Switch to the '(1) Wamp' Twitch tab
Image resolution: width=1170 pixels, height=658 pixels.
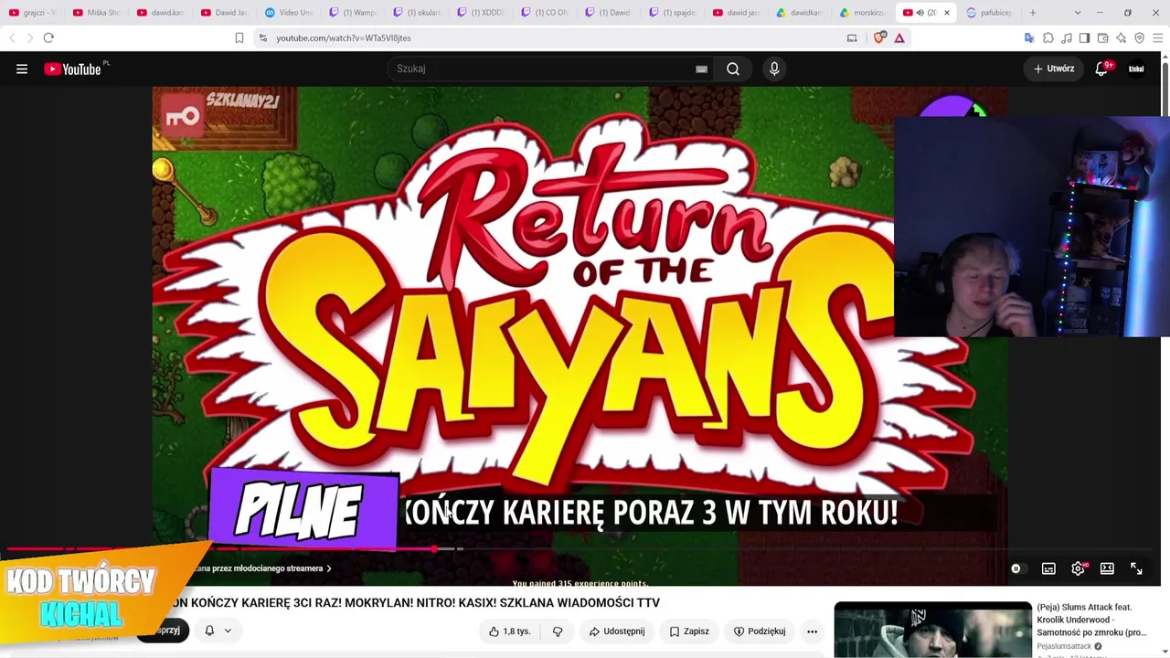tap(353, 13)
